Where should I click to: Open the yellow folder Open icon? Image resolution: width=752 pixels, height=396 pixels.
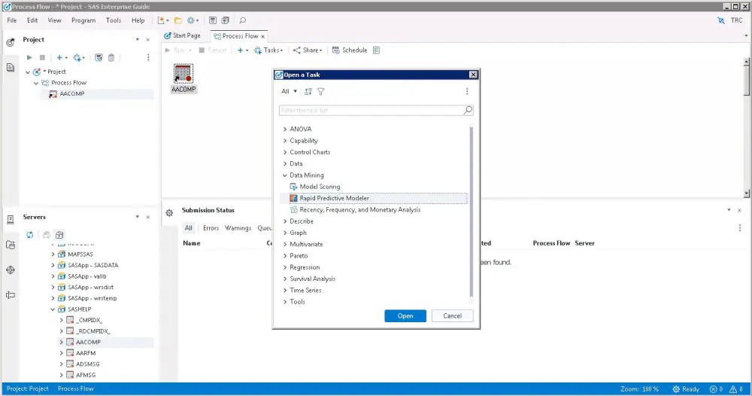pos(178,20)
